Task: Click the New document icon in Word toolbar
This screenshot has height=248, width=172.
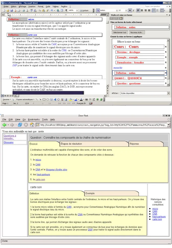Action: point(4,11)
